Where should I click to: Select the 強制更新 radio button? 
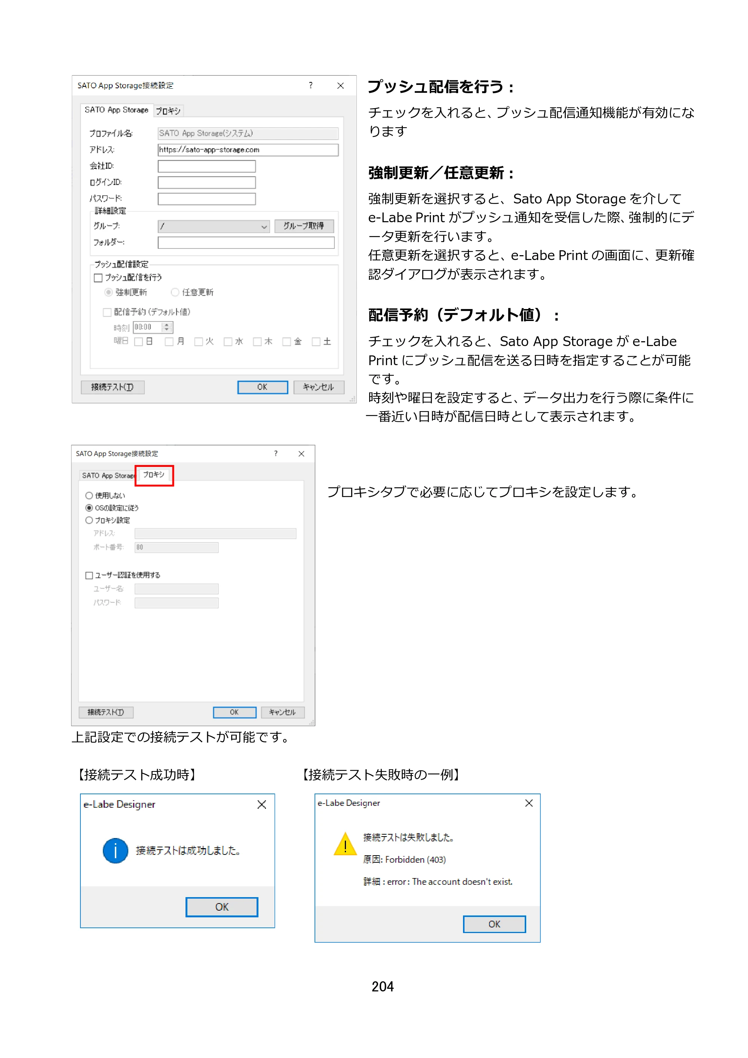pos(108,292)
